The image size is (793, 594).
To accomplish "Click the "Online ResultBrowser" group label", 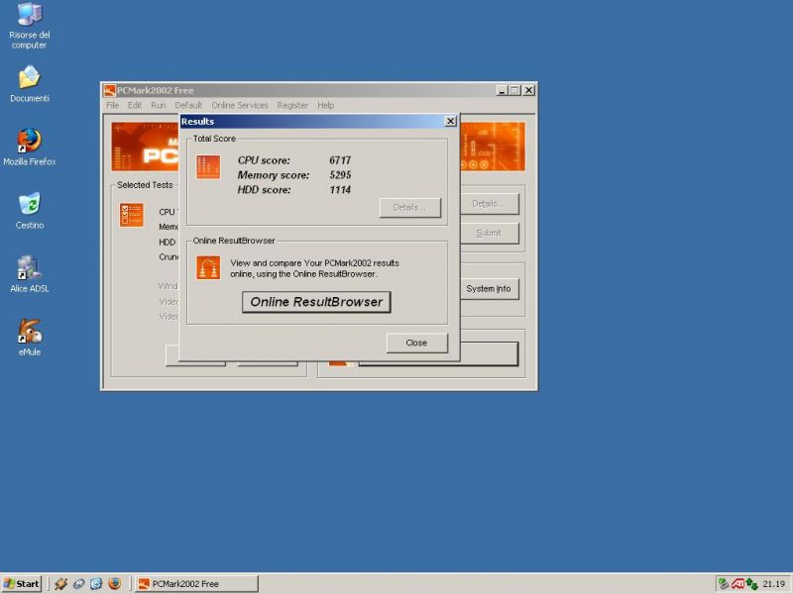I will point(234,241).
